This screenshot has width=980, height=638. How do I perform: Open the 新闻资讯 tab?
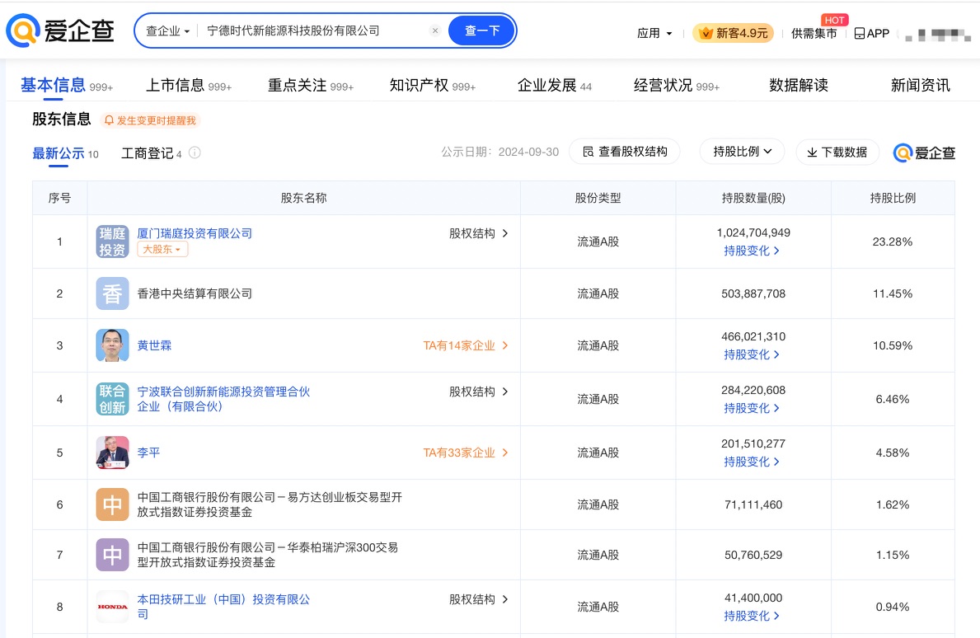click(920, 85)
